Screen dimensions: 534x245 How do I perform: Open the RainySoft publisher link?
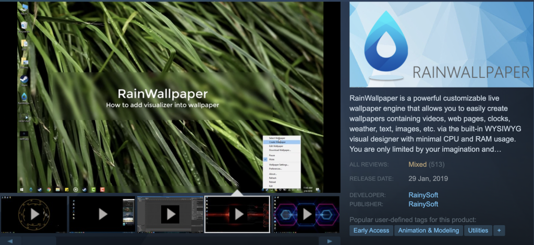click(x=423, y=204)
